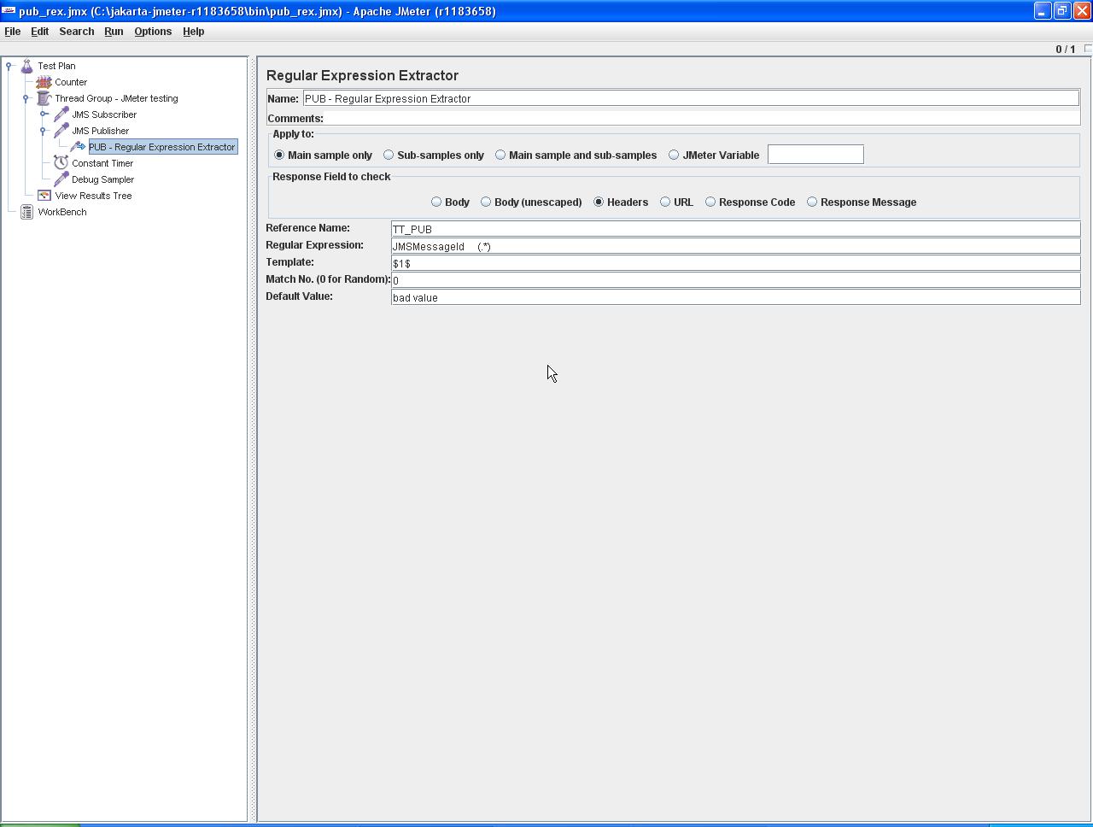This screenshot has height=827, width=1093.
Task: Click the JMS Subscriber pipette icon
Action: 61,114
